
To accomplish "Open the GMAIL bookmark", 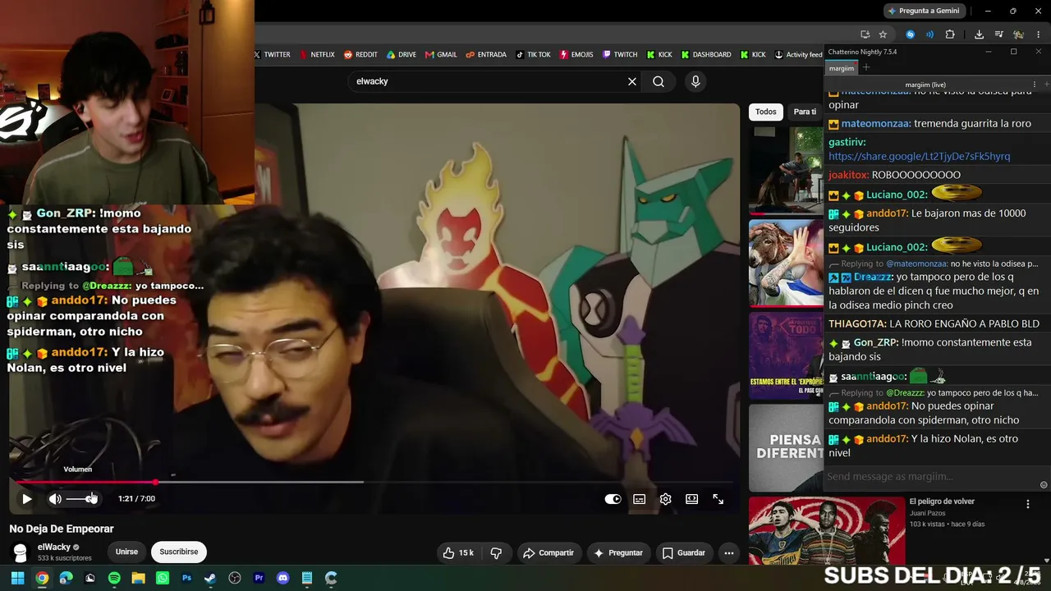I will point(441,55).
